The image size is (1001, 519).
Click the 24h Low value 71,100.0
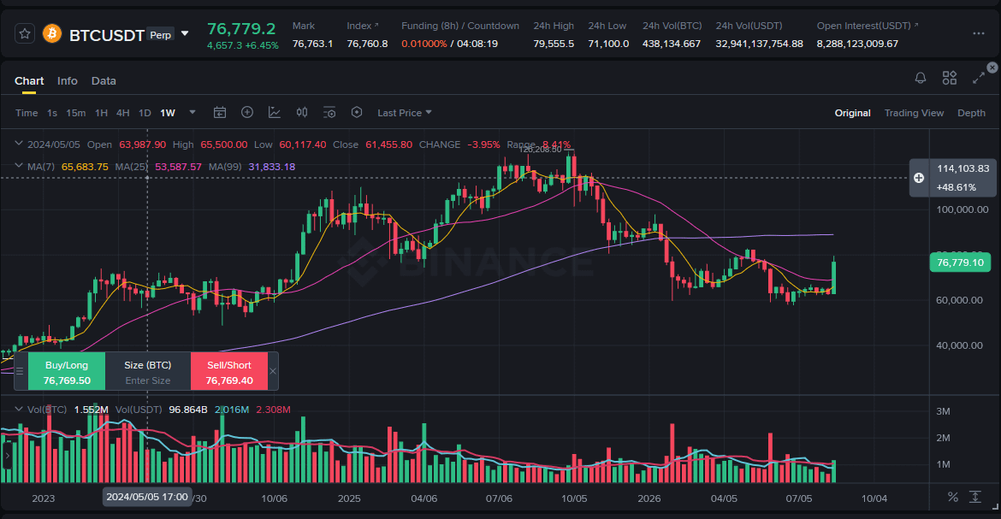(608, 44)
